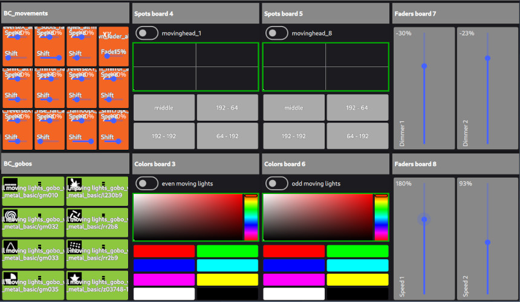Click the XY position pad in Spots board 5
This screenshot has height=302, width=520.
325,66
